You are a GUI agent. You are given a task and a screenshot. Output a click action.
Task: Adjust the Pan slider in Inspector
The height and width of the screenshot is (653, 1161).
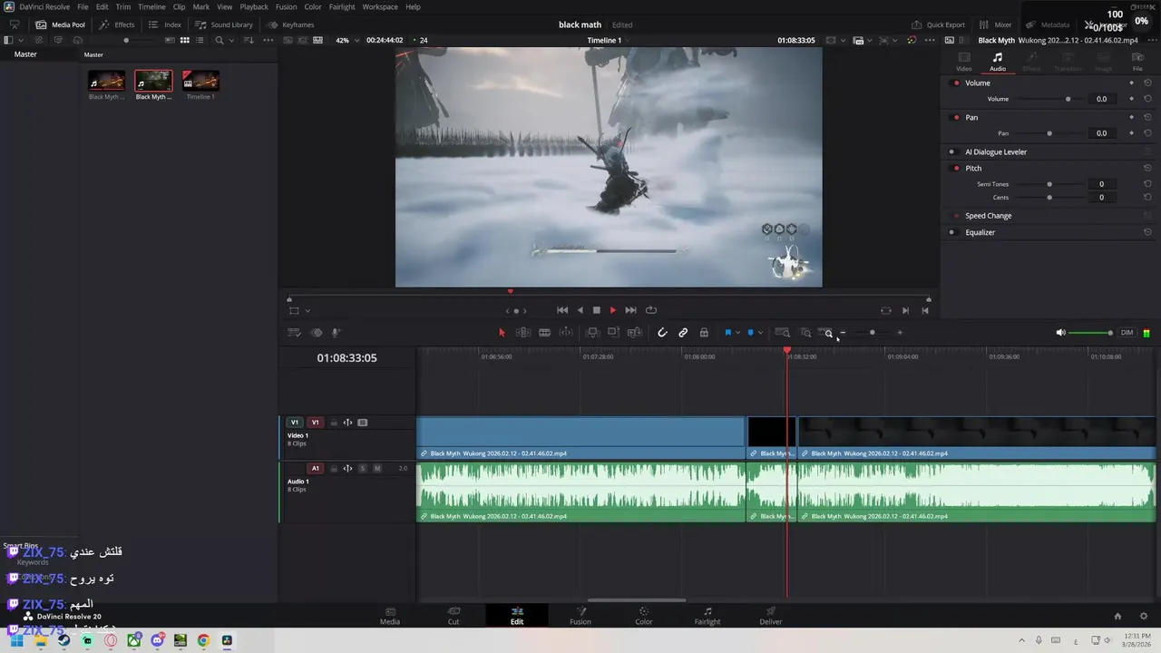[x=1049, y=133]
